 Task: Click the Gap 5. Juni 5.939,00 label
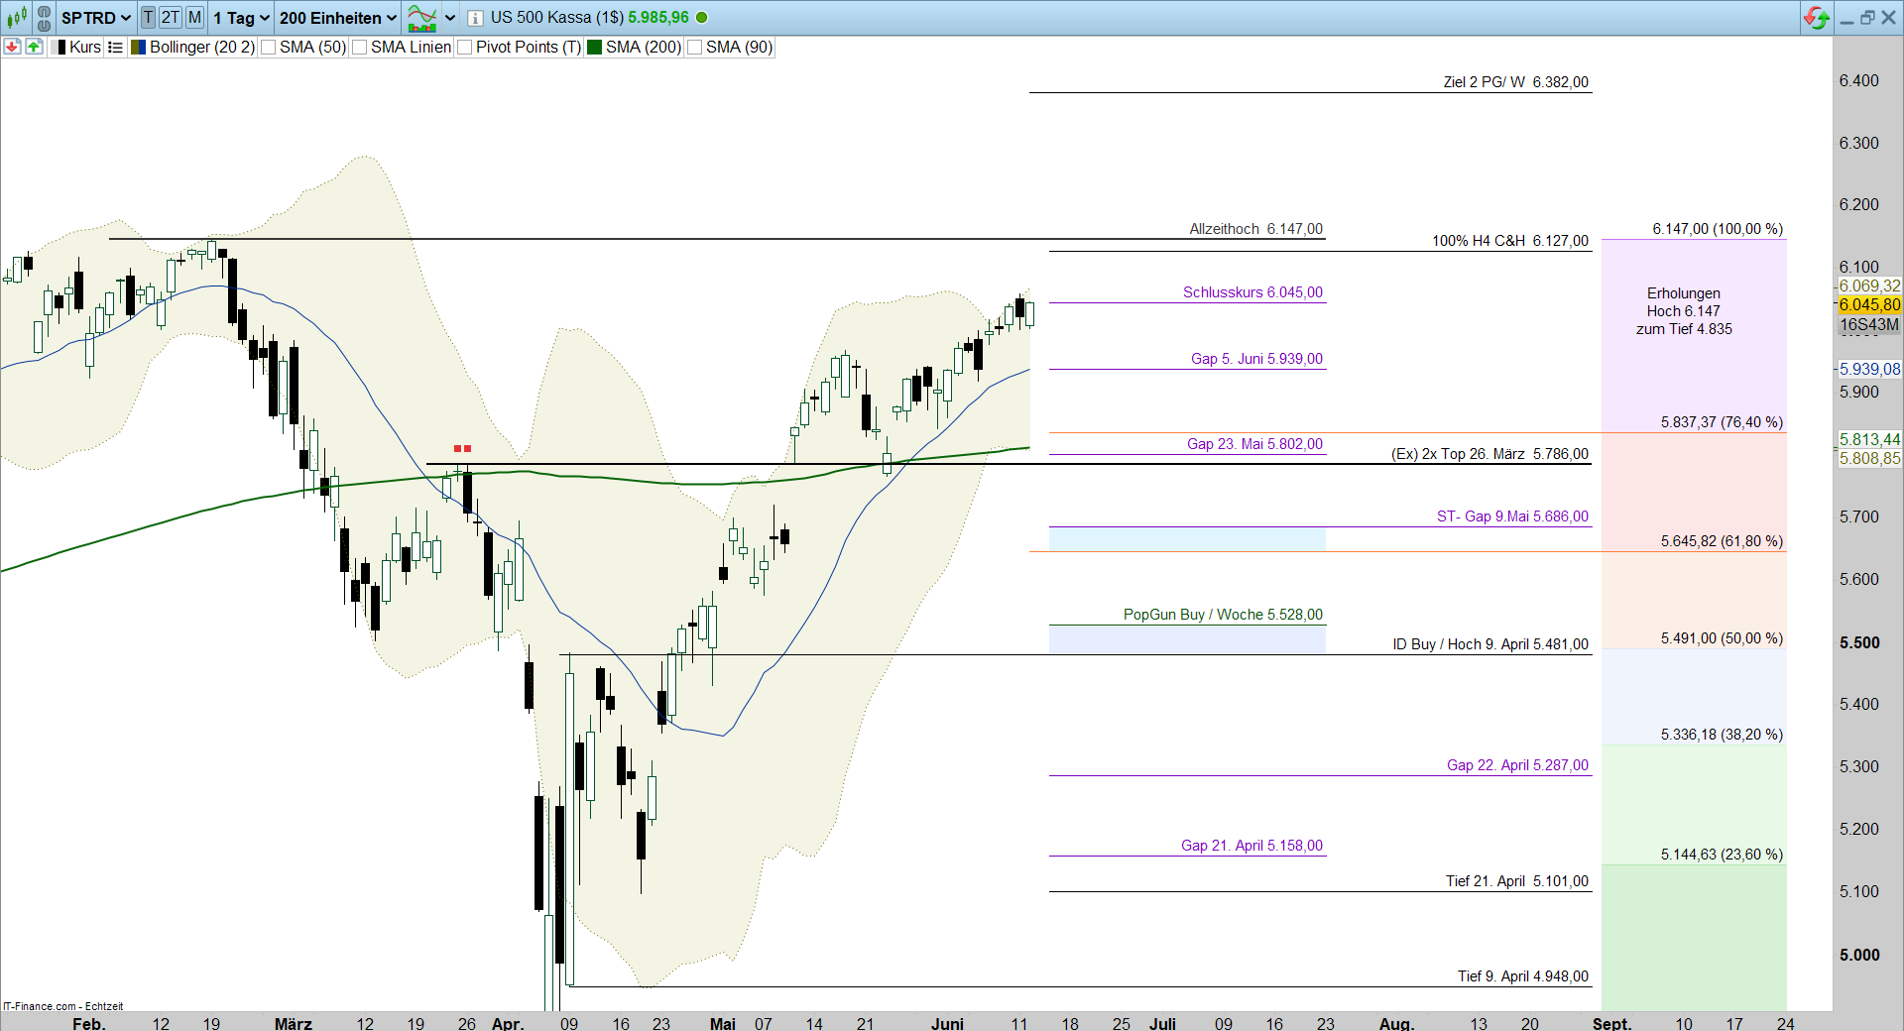[x=1256, y=359]
